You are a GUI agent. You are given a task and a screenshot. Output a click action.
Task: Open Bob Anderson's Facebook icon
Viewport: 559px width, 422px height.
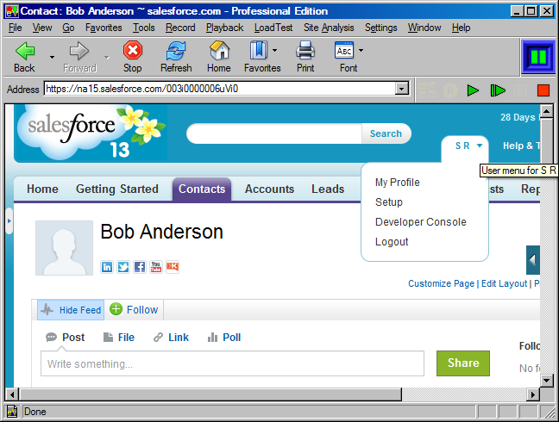click(140, 267)
